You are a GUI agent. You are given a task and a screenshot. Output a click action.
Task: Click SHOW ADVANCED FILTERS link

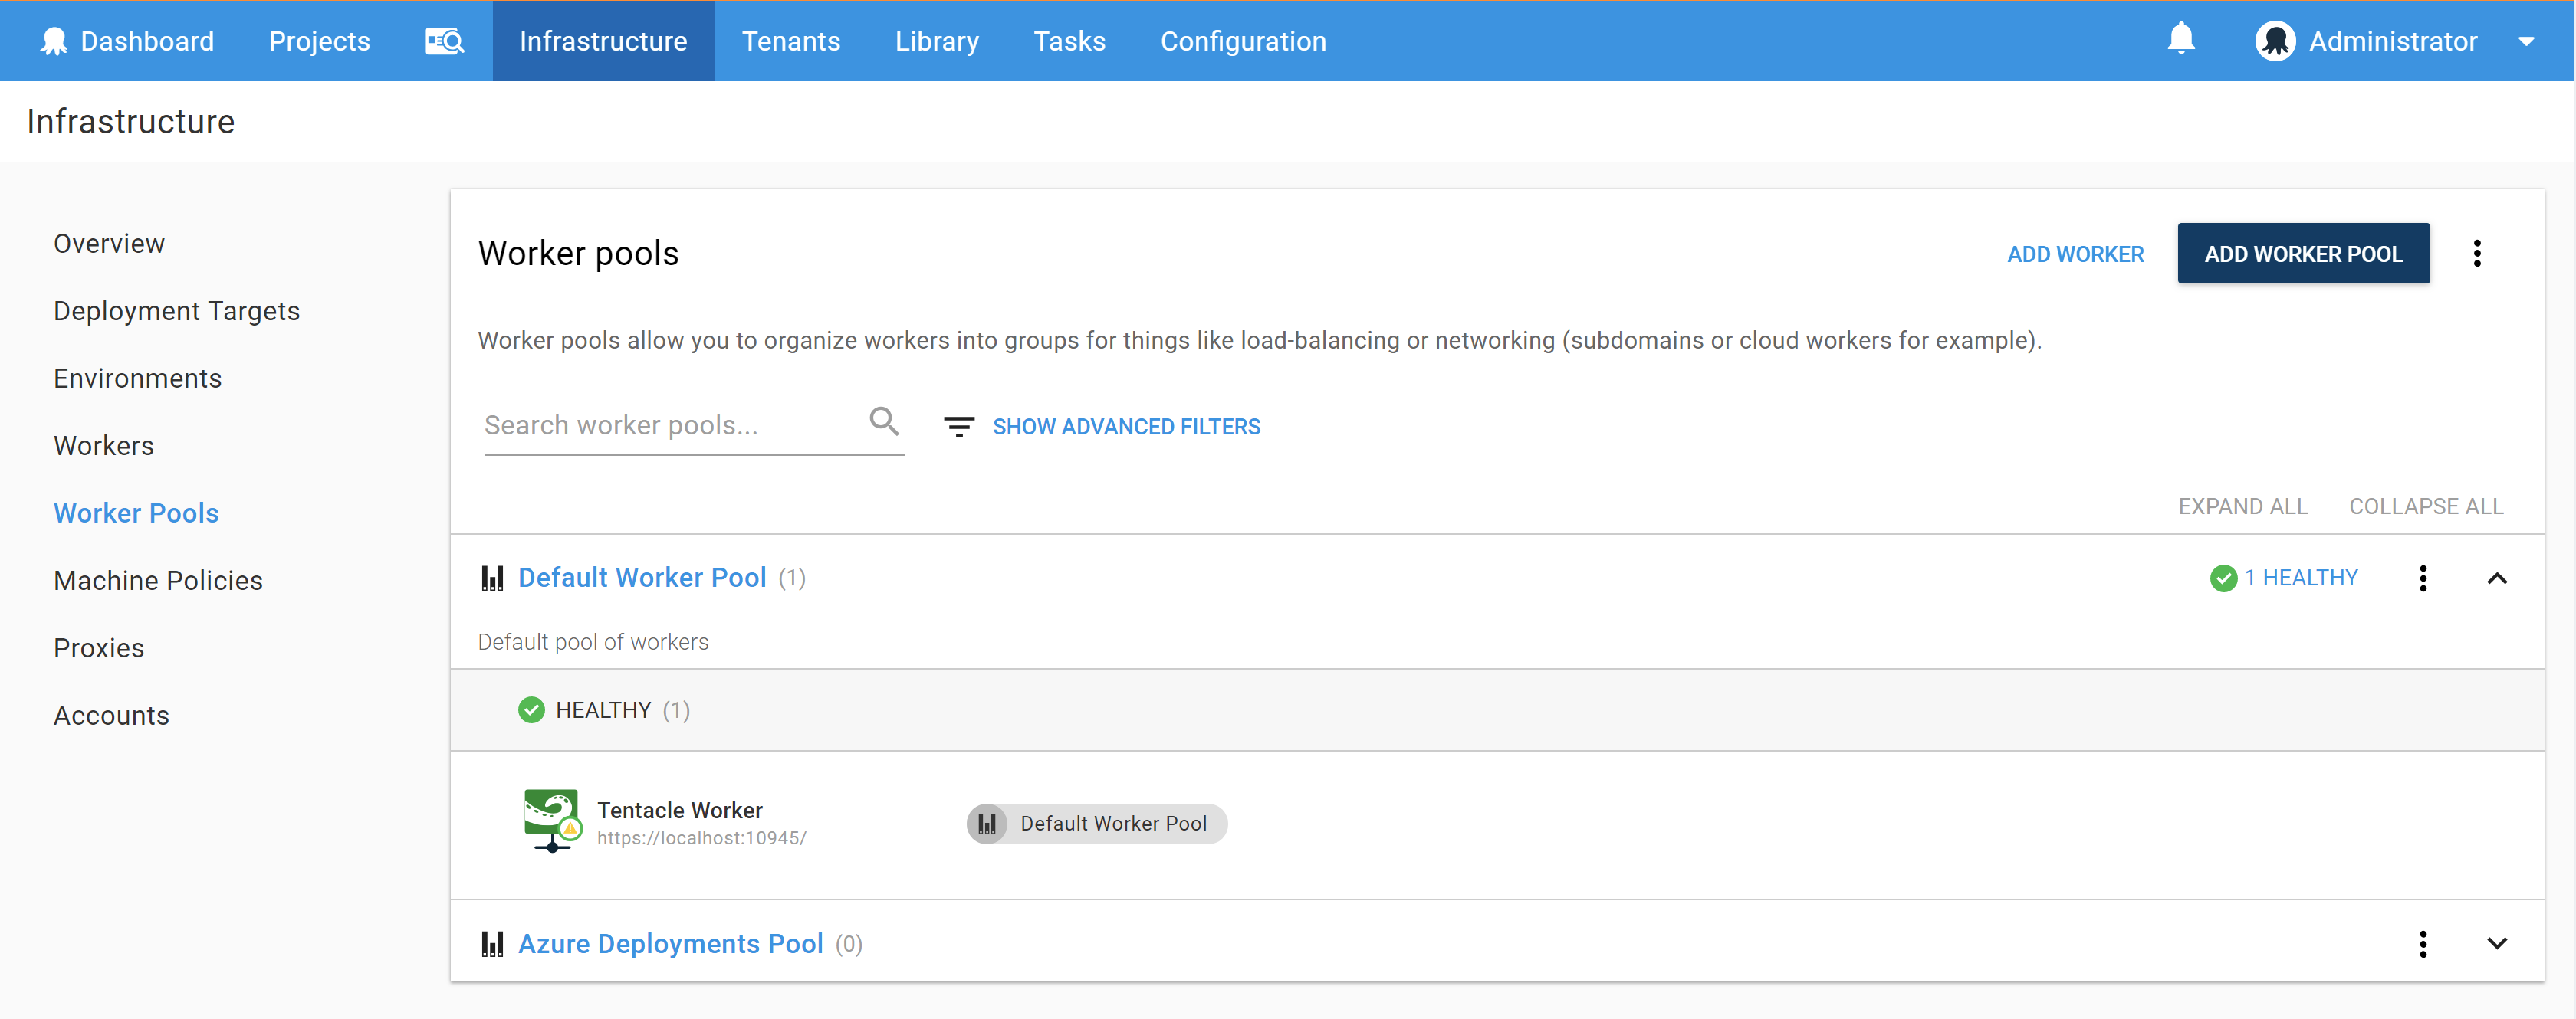coord(1126,427)
